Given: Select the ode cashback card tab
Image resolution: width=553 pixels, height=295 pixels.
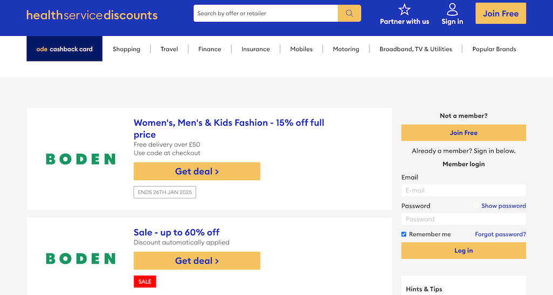Looking at the screenshot, I should tap(65, 49).
